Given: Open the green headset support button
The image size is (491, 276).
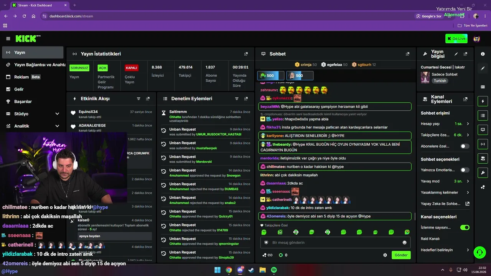Looking at the screenshot, I should coord(479,252).
